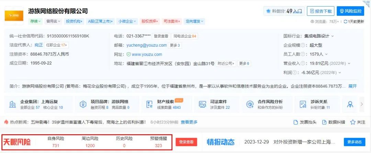Open email yucheng@youzu.com link
The image size is (371, 153).
(146, 45)
